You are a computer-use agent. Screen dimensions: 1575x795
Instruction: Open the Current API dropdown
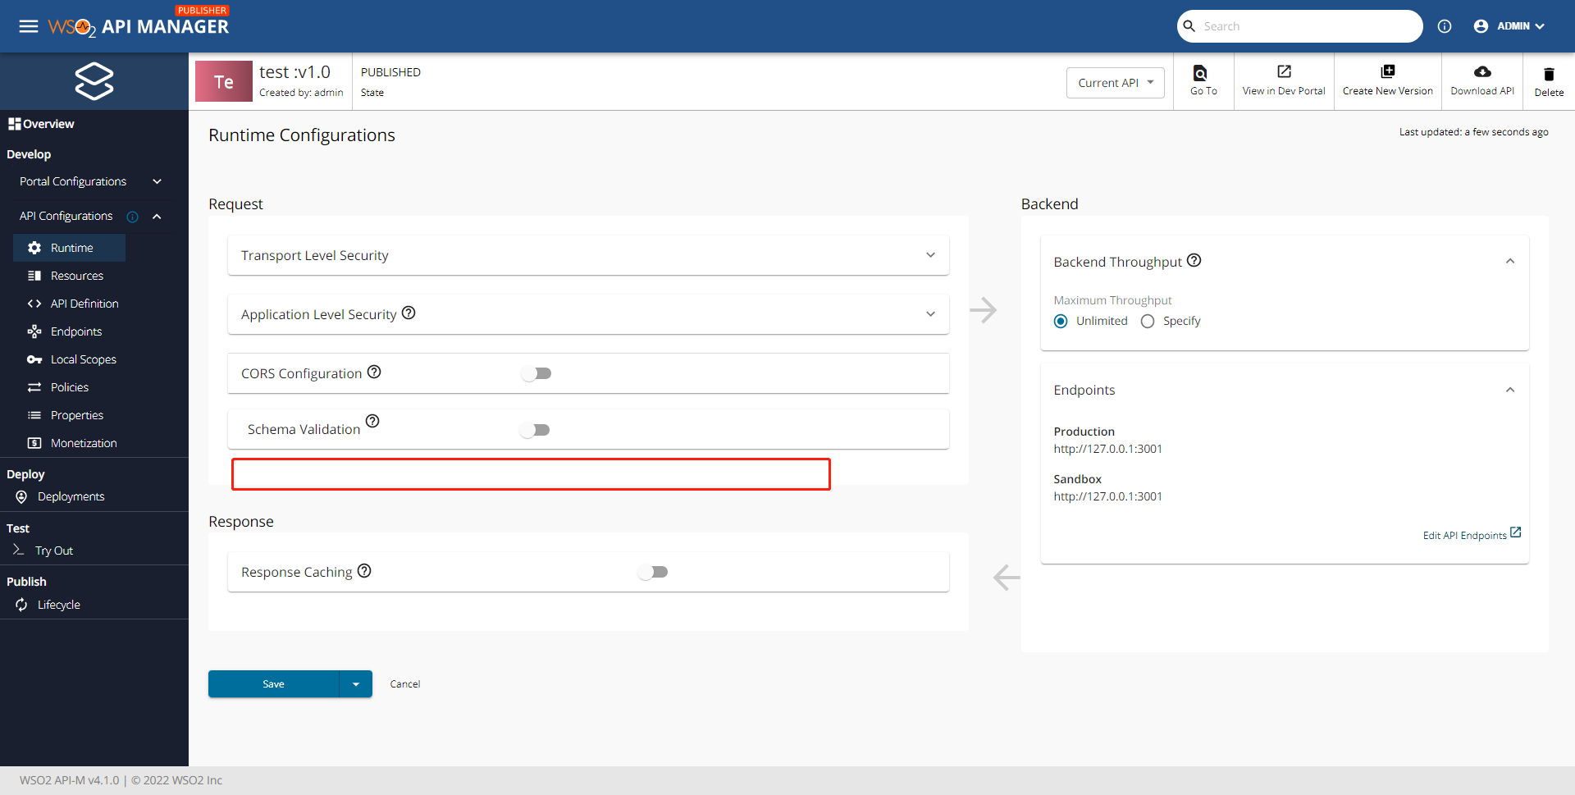[1115, 82]
